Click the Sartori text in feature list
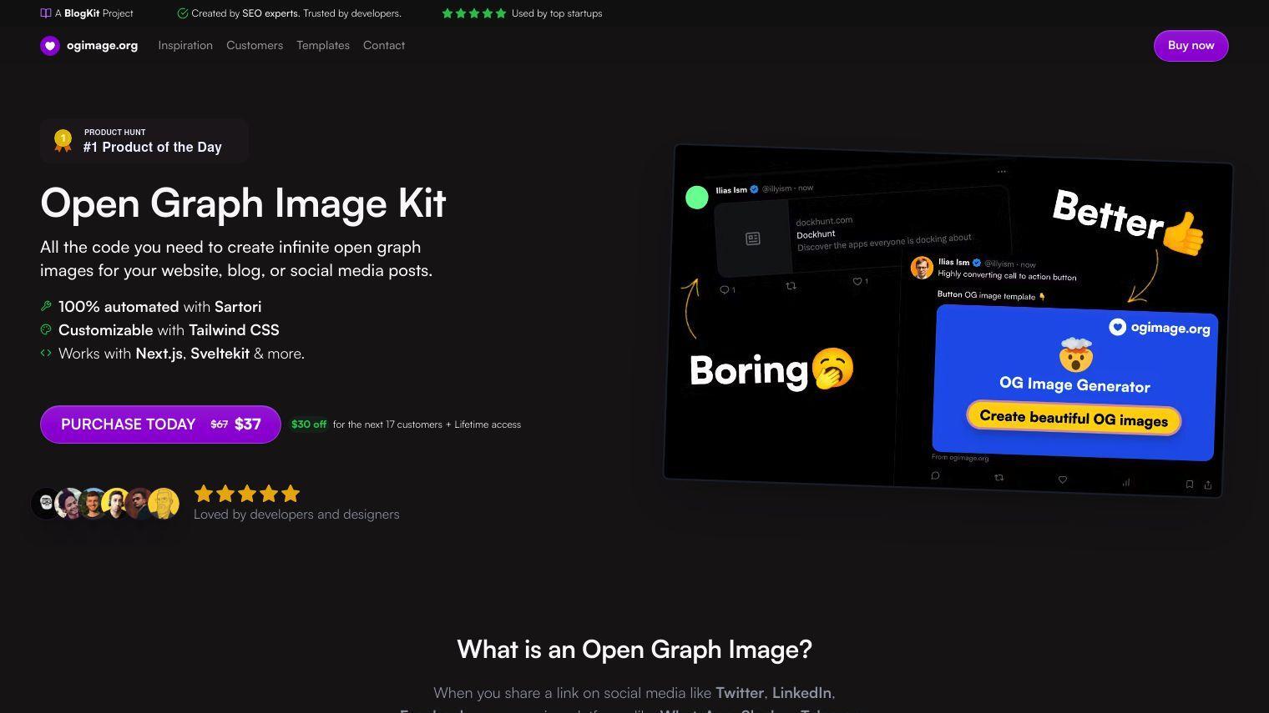This screenshot has height=713, width=1269. click(x=238, y=307)
